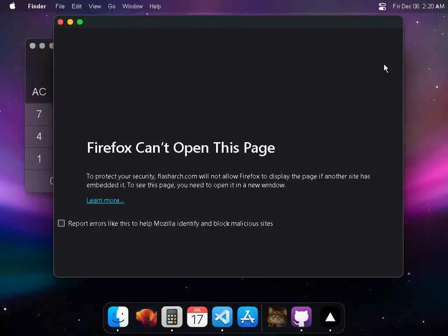Open Finder from the dock

point(118,317)
